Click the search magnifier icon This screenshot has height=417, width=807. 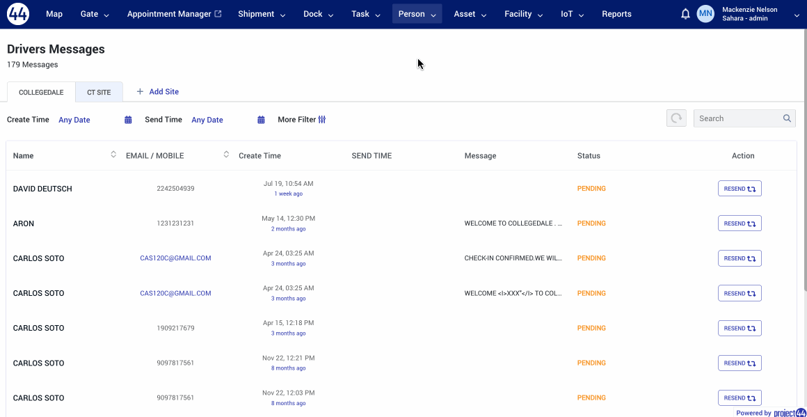[787, 118]
